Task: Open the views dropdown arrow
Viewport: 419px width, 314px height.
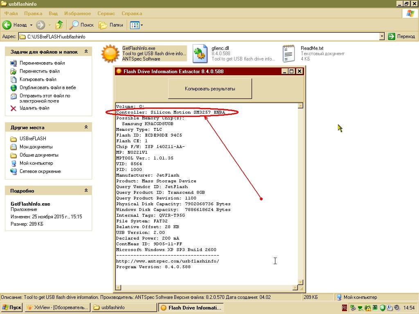Action: point(142,25)
